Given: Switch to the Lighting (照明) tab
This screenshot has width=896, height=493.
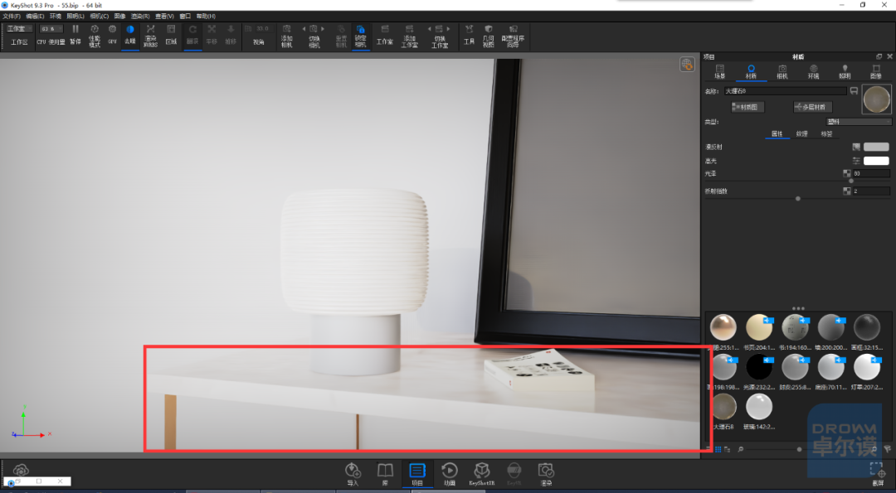Looking at the screenshot, I should coord(845,72).
